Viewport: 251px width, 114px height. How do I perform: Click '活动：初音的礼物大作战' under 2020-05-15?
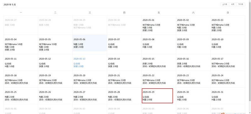[x=154, y=66]
